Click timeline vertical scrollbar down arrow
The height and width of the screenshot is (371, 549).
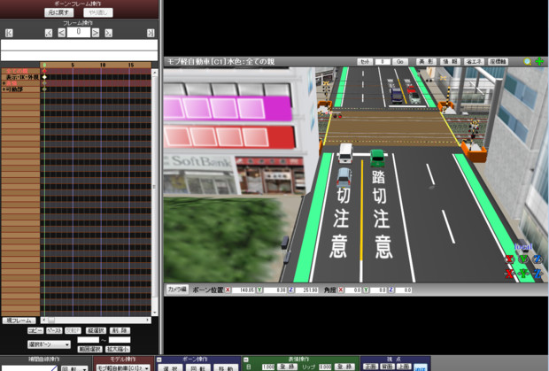click(154, 313)
